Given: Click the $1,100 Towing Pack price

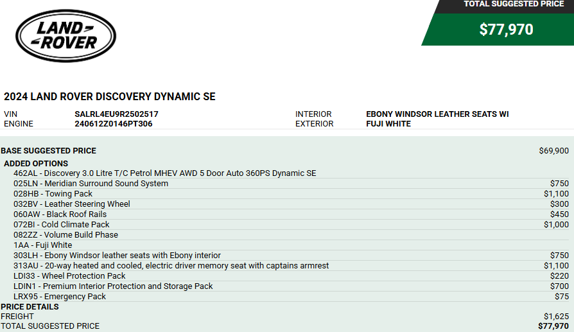Looking at the screenshot, I should tap(556, 194).
